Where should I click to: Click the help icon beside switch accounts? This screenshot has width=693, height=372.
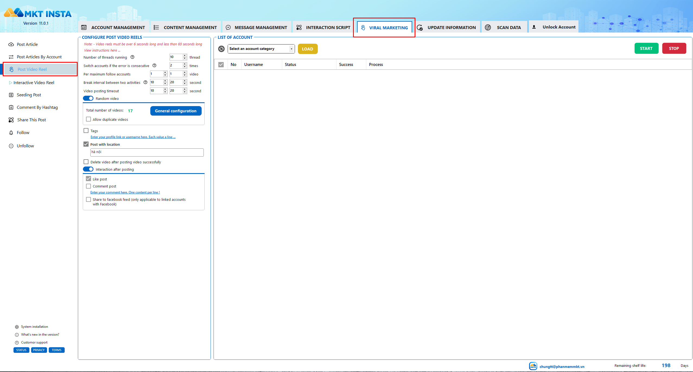154,65
